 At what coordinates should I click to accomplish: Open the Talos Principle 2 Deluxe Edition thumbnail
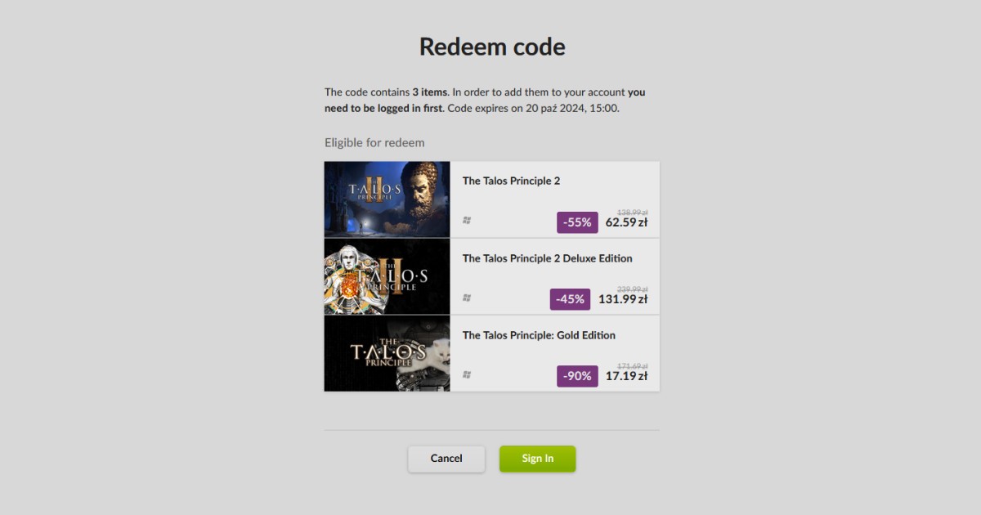387,276
